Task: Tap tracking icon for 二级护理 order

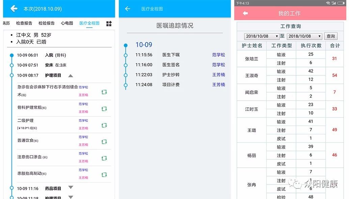Action: [x=104, y=125]
